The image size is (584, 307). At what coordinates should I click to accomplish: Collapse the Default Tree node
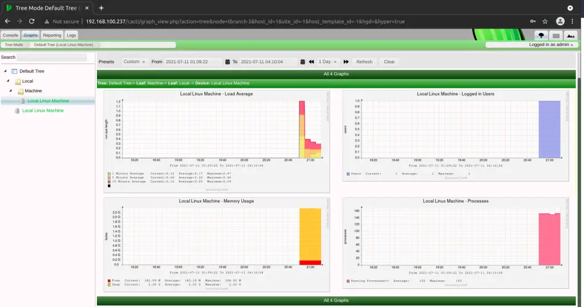click(5, 71)
